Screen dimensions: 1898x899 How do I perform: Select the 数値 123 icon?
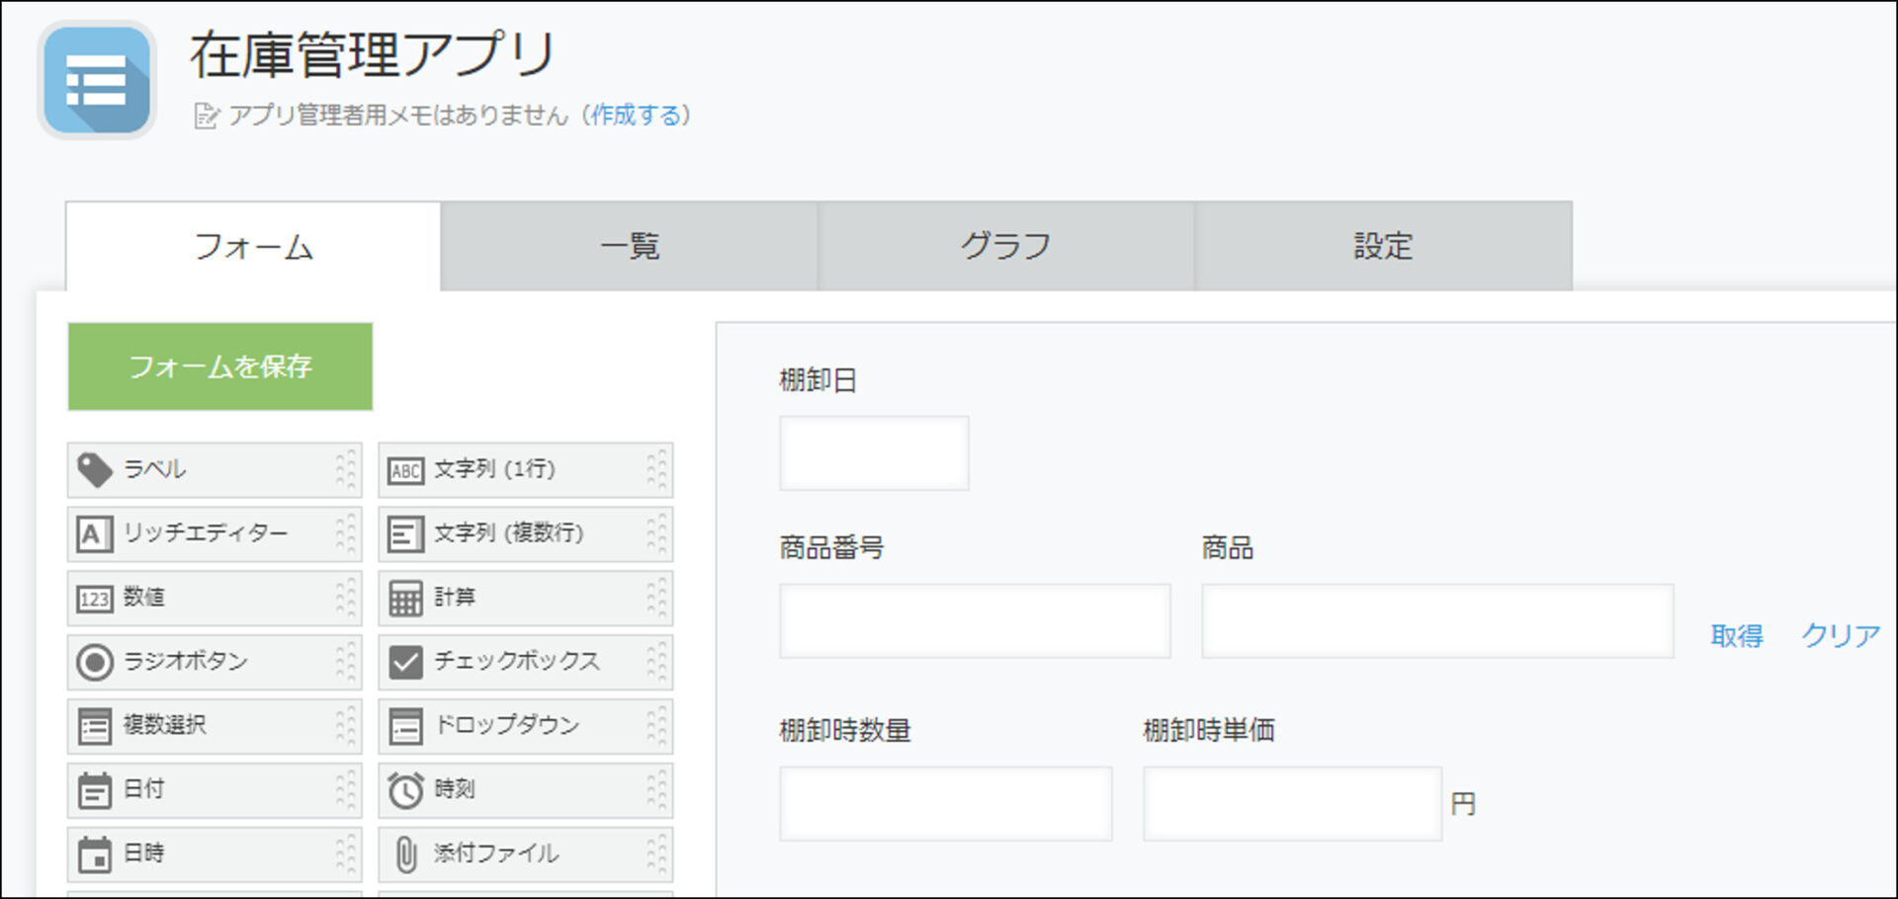point(95,599)
